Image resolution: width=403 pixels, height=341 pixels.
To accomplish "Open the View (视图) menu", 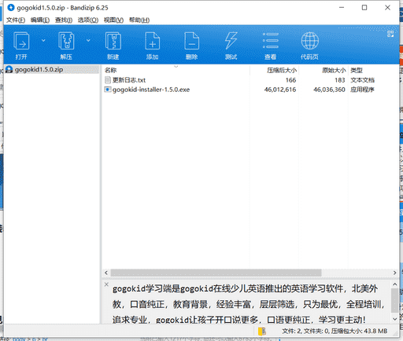I will tap(113, 20).
